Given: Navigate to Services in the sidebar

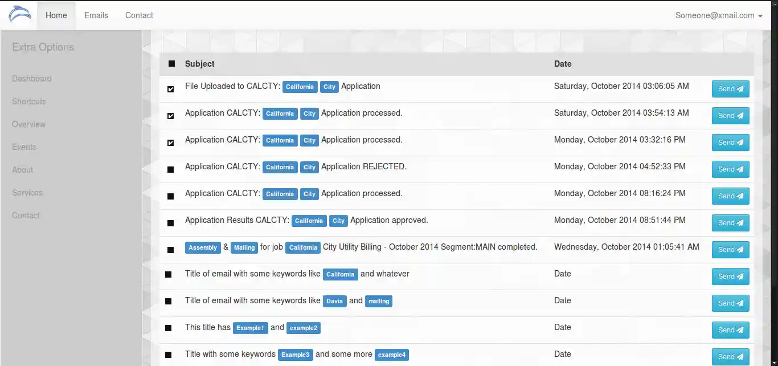Looking at the screenshot, I should [x=27, y=192].
